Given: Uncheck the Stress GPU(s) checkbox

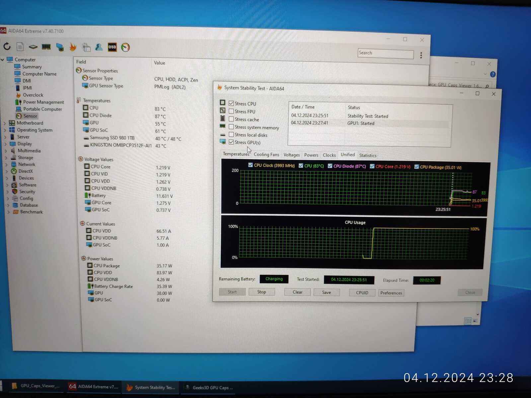Looking at the screenshot, I should coord(231,142).
